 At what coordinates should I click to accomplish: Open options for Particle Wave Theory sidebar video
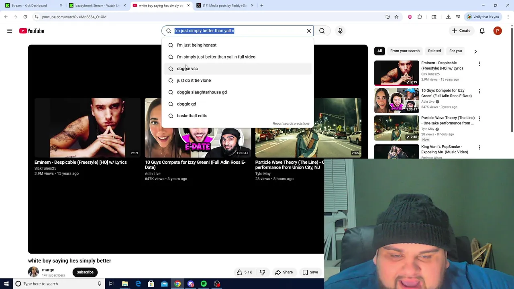click(479, 119)
